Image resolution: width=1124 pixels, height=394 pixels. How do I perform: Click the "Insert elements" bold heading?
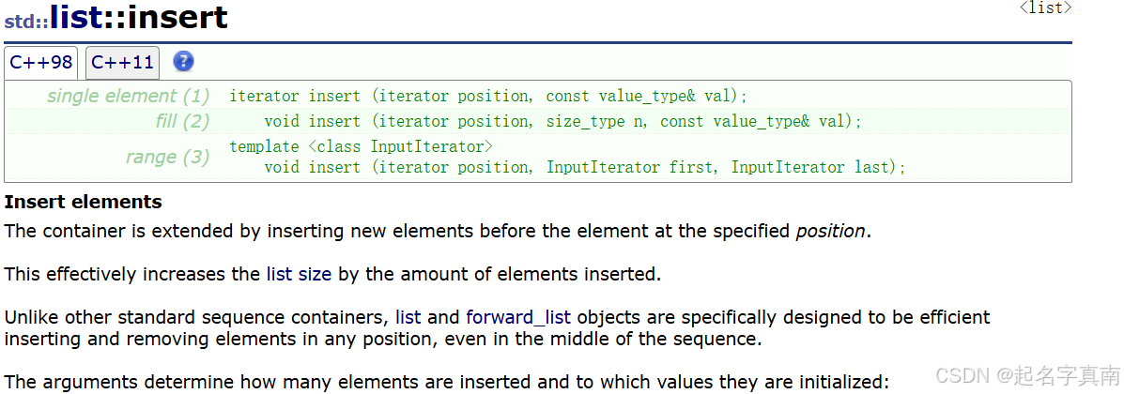(x=84, y=202)
